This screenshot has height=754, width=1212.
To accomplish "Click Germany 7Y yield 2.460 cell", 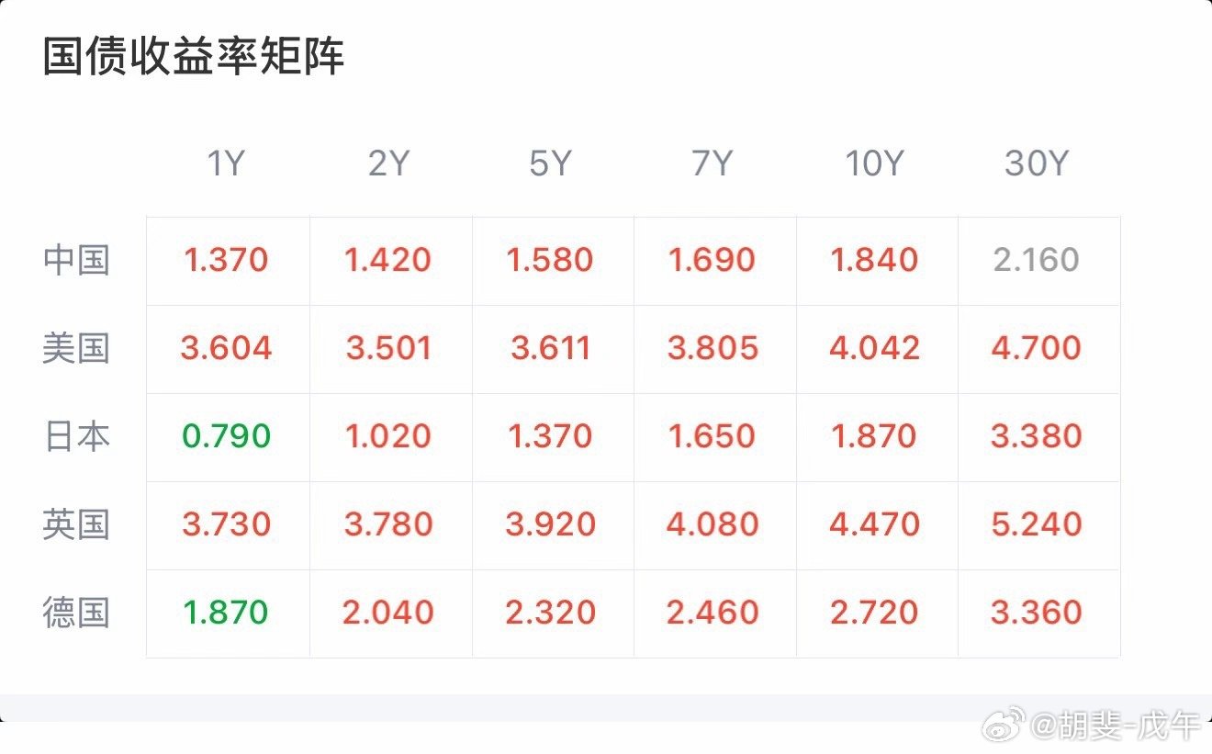I will point(713,613).
